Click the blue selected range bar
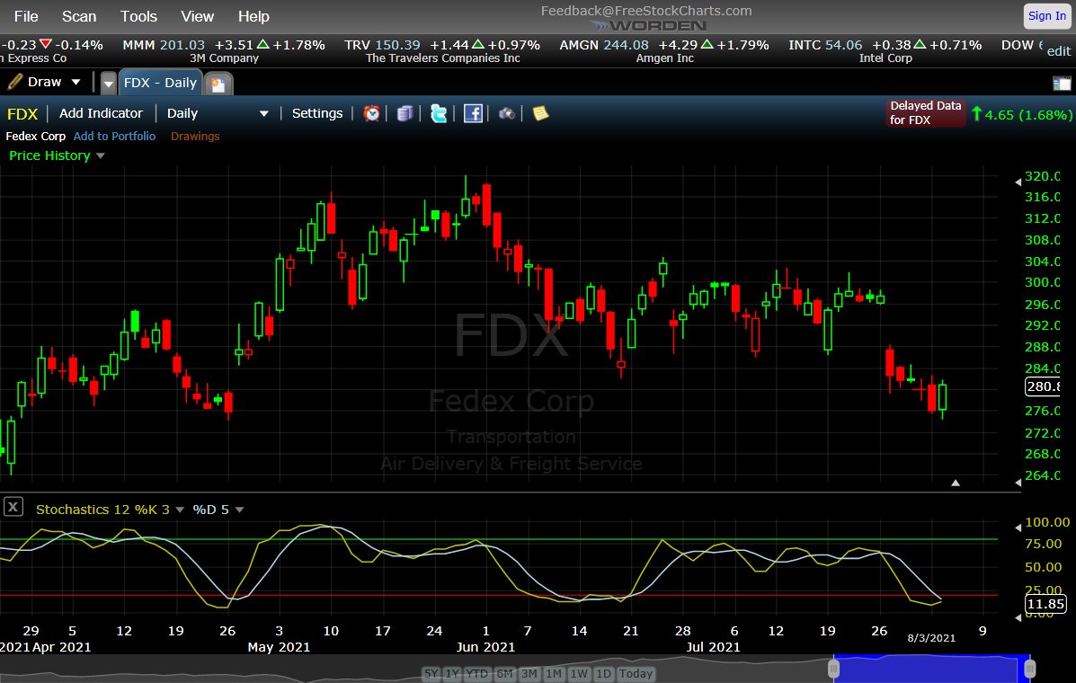 932,668
